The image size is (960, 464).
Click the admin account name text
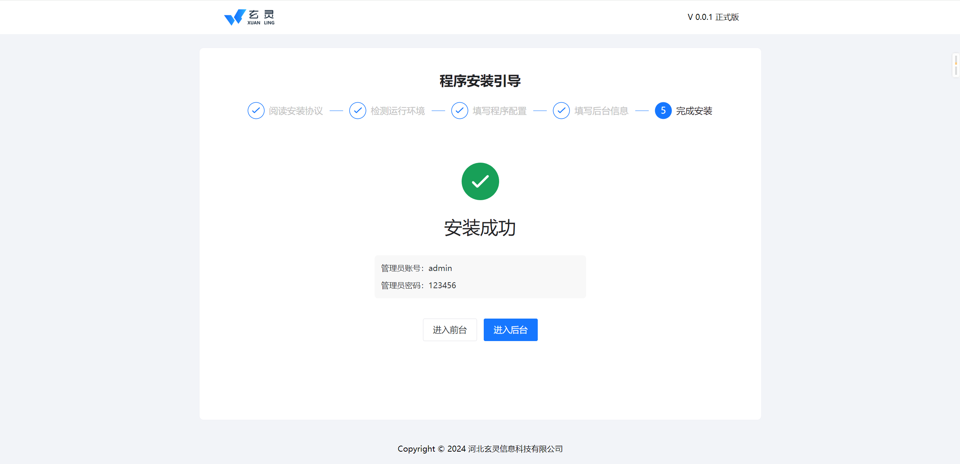point(440,268)
